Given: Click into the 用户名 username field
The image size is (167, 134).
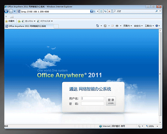Looking at the screenshot, I should click(x=93, y=98).
